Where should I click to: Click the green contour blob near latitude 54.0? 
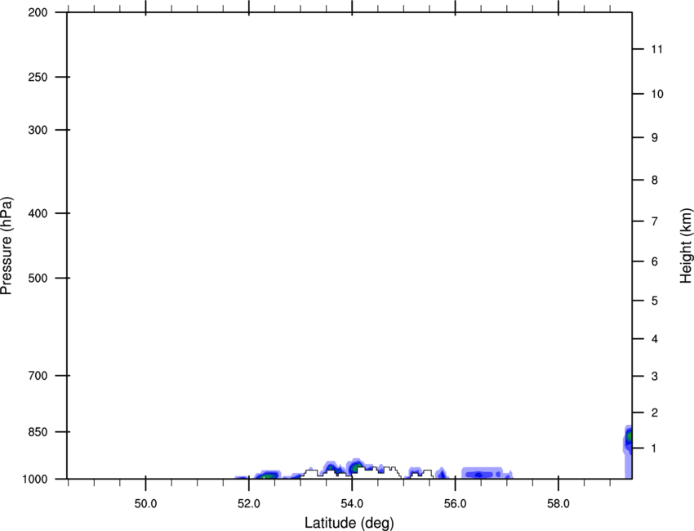(x=355, y=466)
